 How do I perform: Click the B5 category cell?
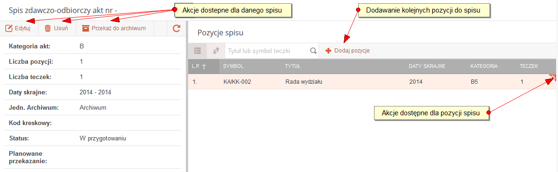click(474, 82)
